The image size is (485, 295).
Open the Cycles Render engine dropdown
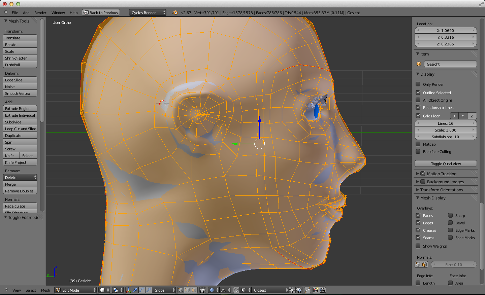click(148, 13)
